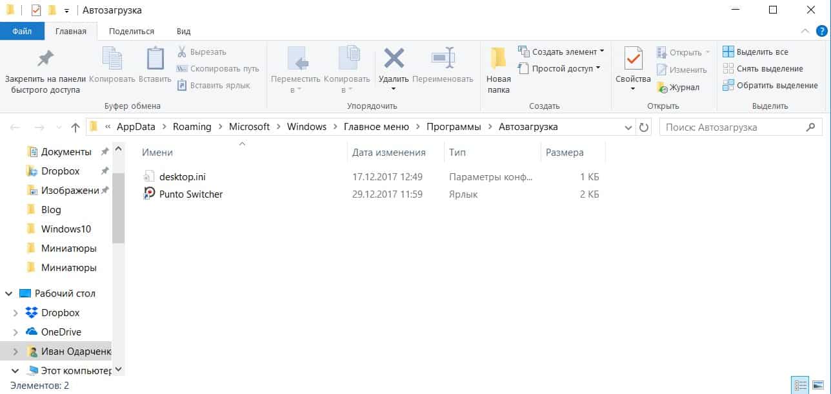The image size is (831, 394).
Task: Open the Easy access (Простой доступ) dropdown
Action: [x=559, y=68]
